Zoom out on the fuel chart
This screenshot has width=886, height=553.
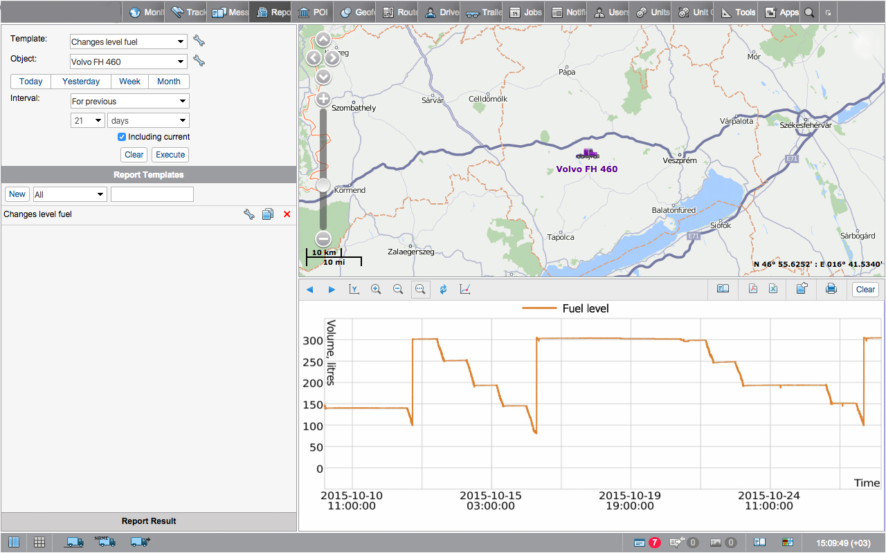[398, 290]
